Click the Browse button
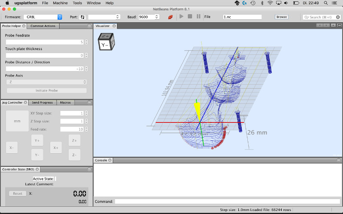The image size is (343, 214). coord(281,17)
